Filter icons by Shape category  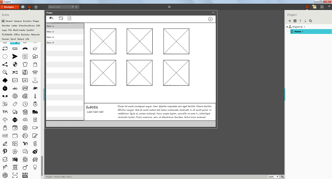(36, 21)
